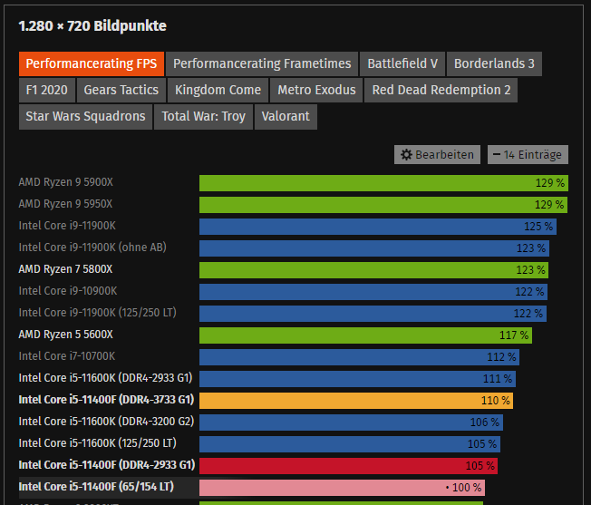Click Intel Core i5-11600K (125/250 LT) label
The width and height of the screenshot is (591, 505).
click(97, 443)
